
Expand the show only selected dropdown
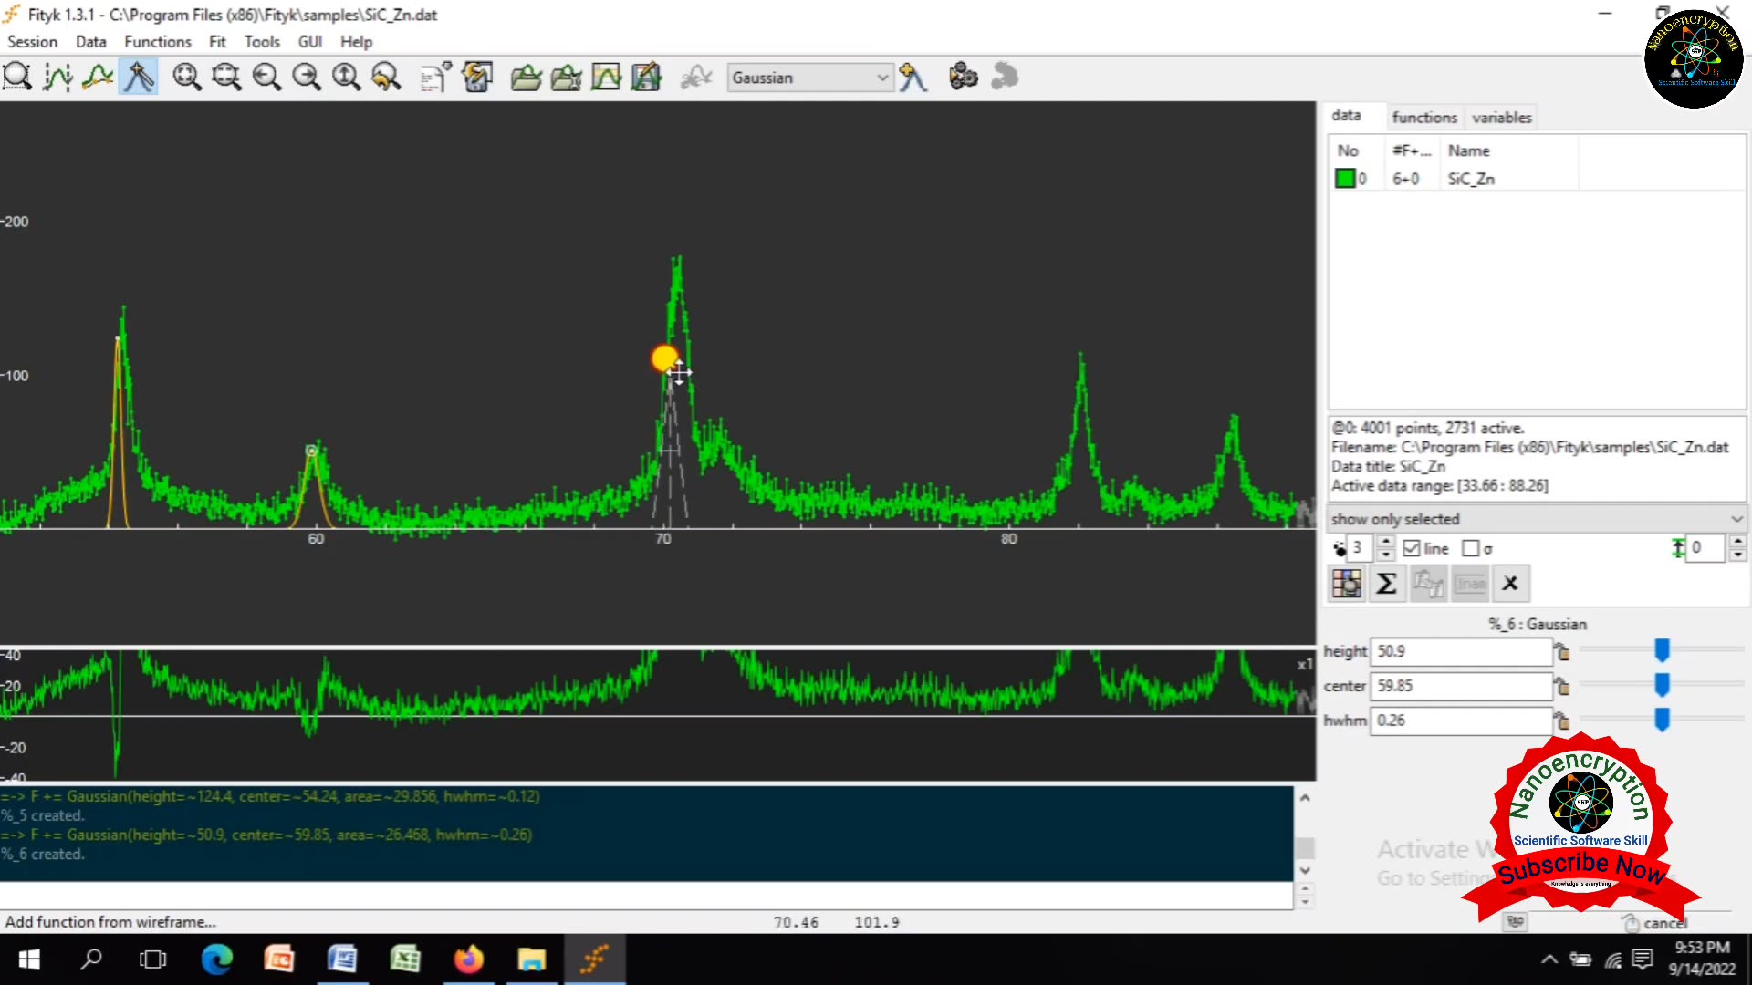point(1736,518)
